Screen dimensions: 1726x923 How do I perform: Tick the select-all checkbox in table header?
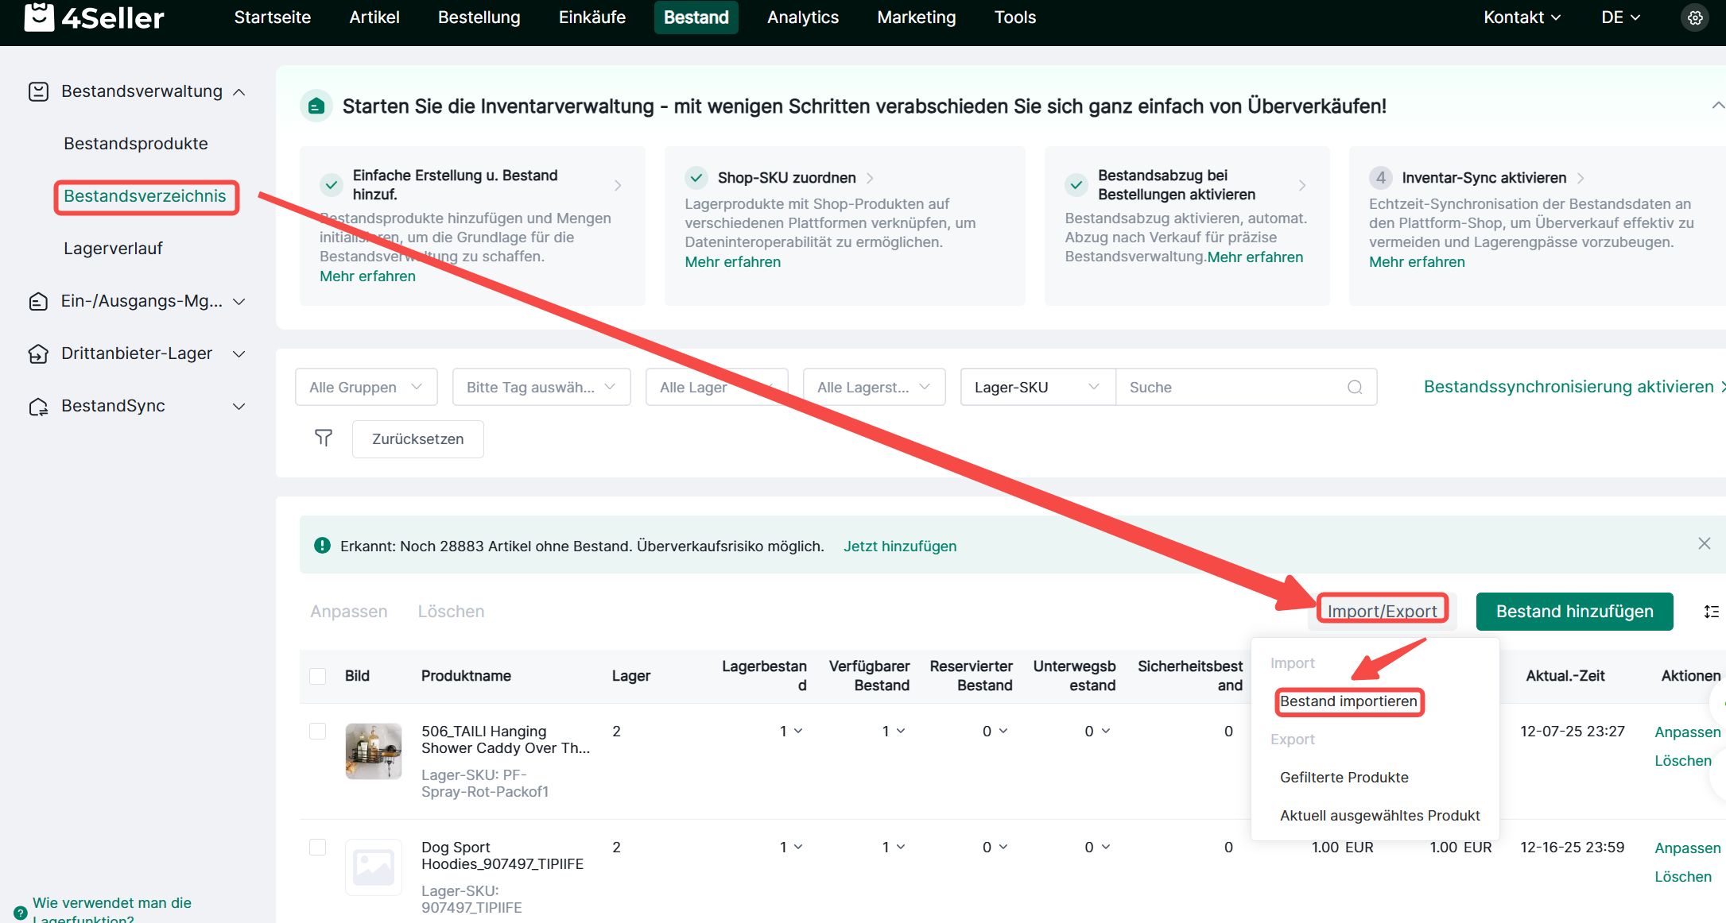318,676
